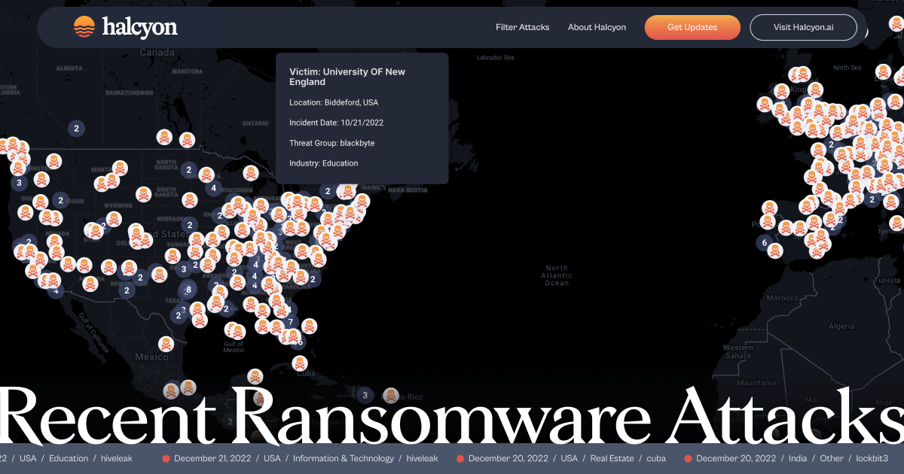
Task: Select the skull marker on the Yucatán peninsula
Action: 255,376
